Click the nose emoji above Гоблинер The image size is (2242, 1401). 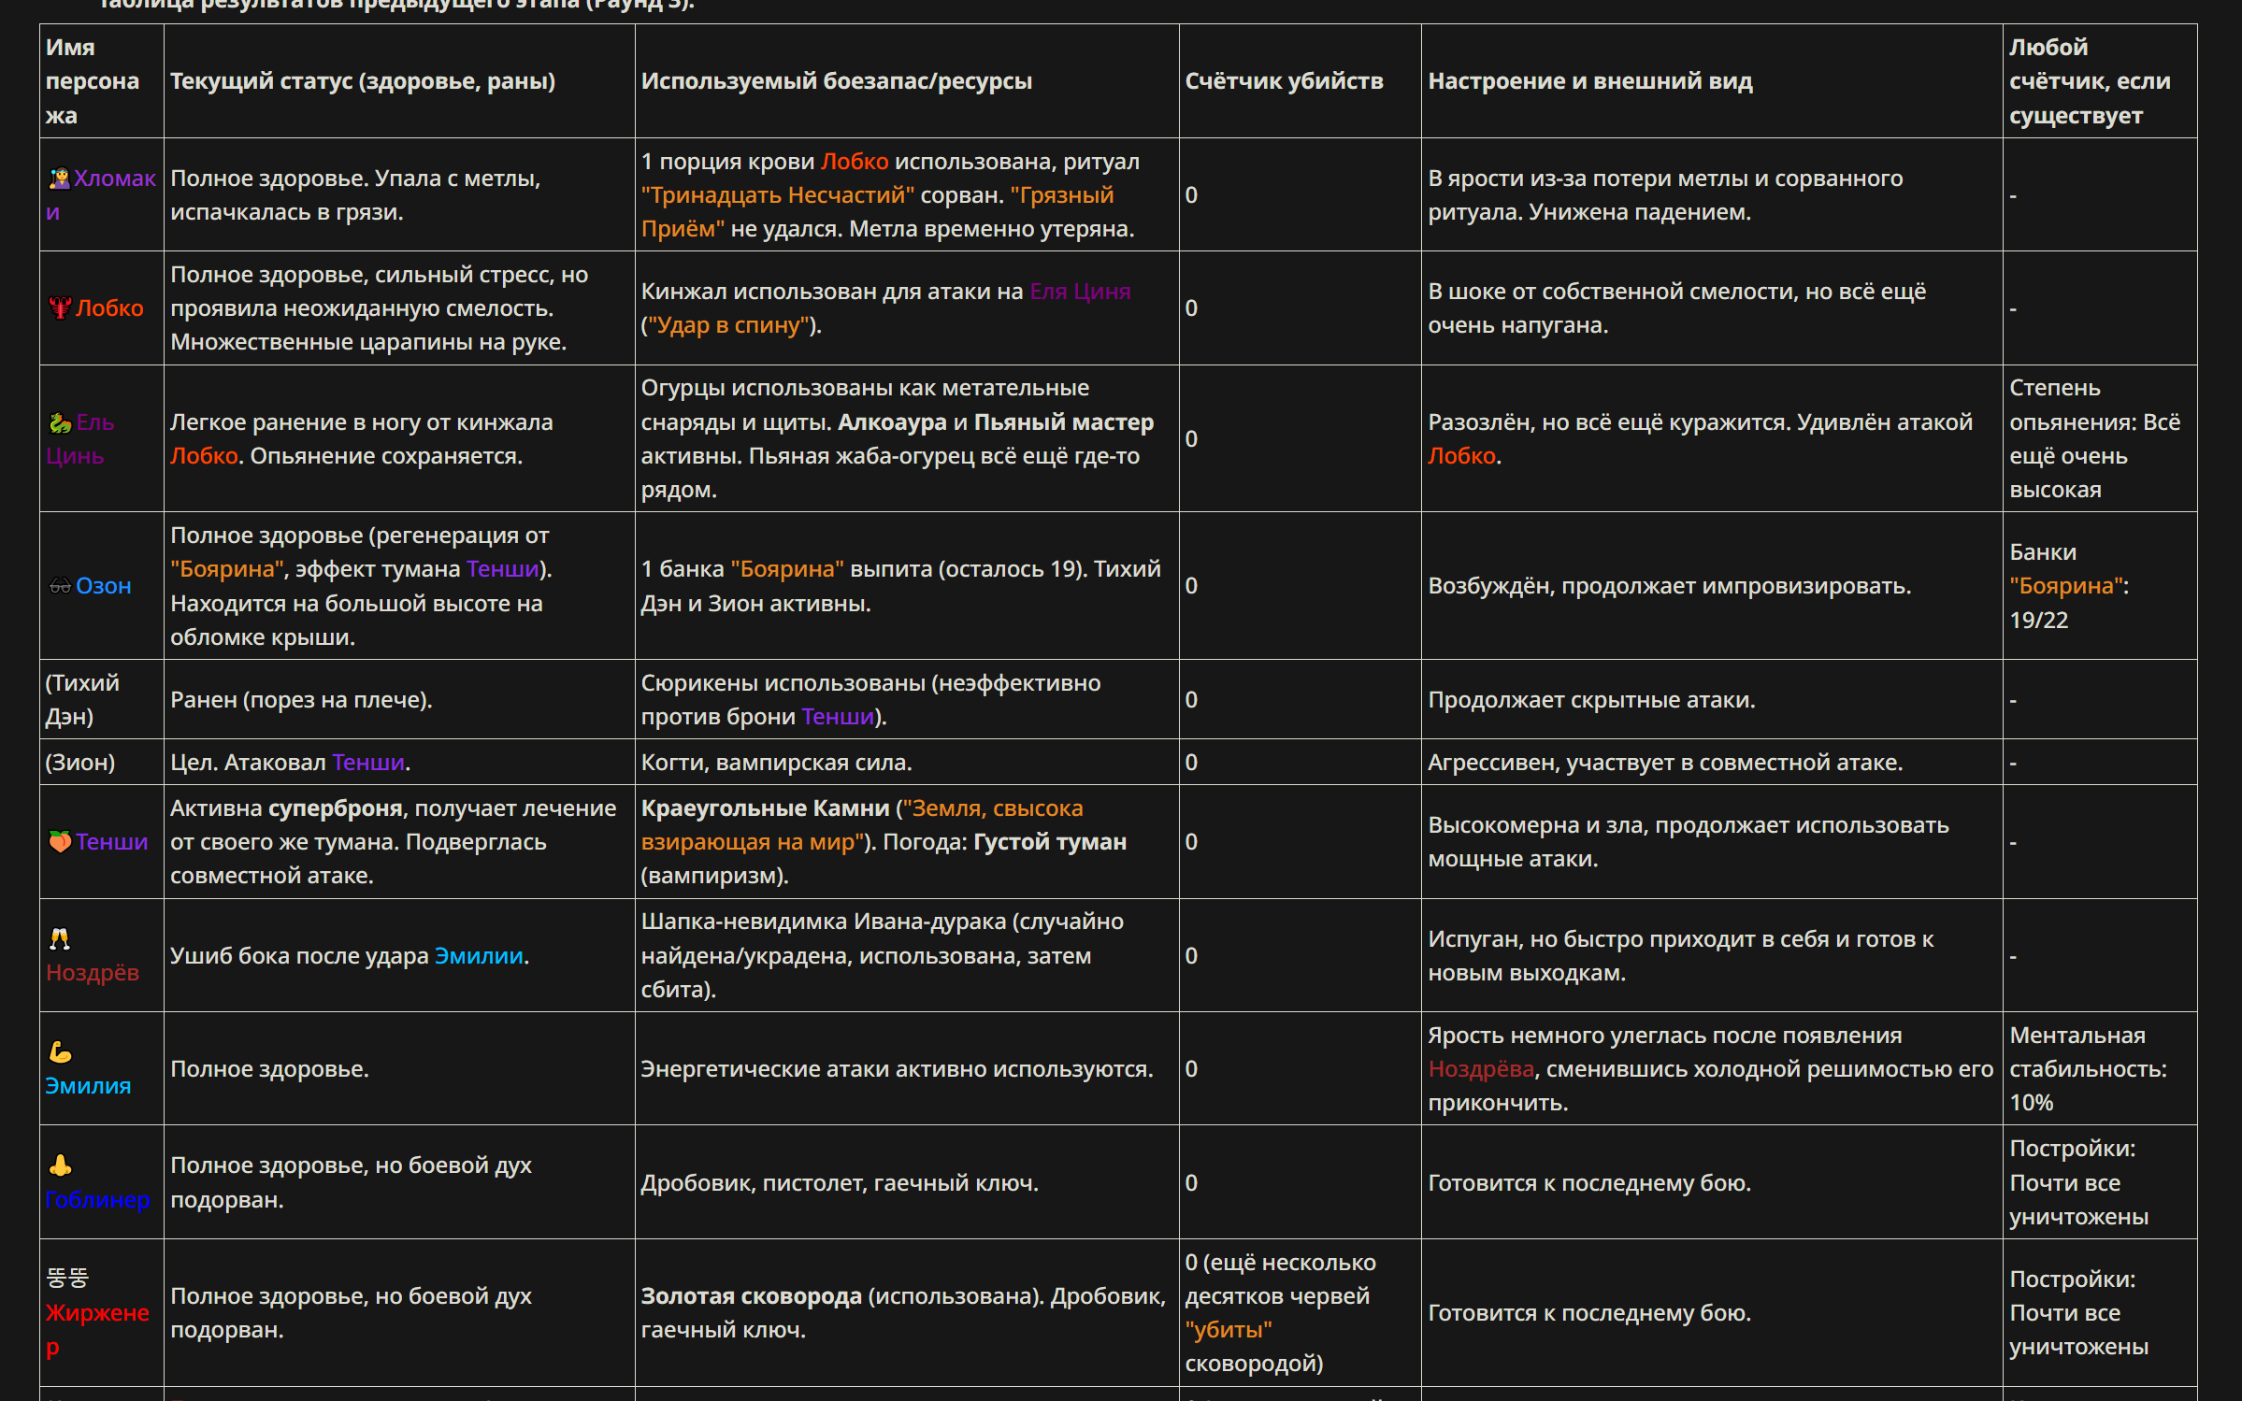(x=60, y=1165)
